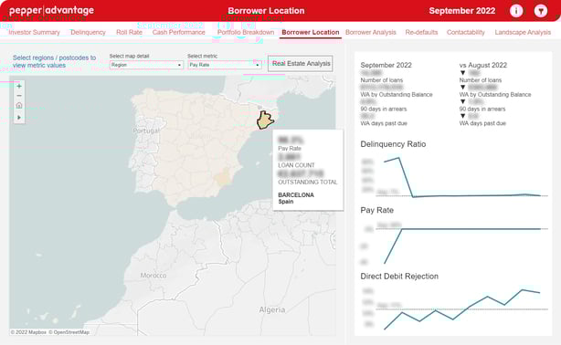Screen dimensions: 561x345
Task: Go to Roll Rate tab
Action: pyautogui.click(x=129, y=32)
